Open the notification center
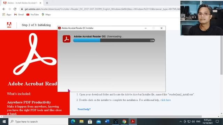The image size is (223, 125). tap(217, 122)
